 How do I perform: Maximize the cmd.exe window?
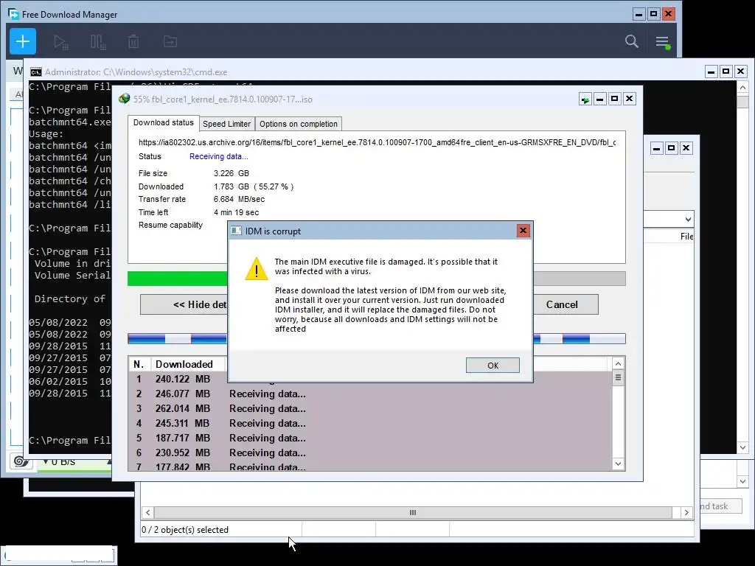point(726,71)
